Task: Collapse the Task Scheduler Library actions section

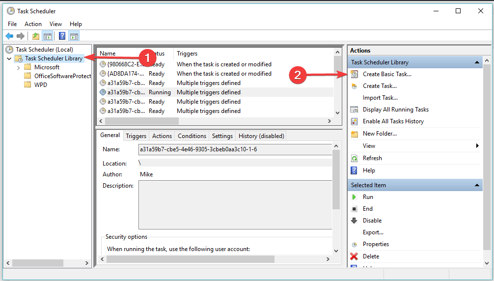Action: [477, 62]
